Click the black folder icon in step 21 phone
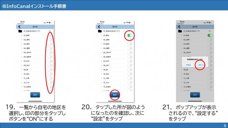 (180, 31)
